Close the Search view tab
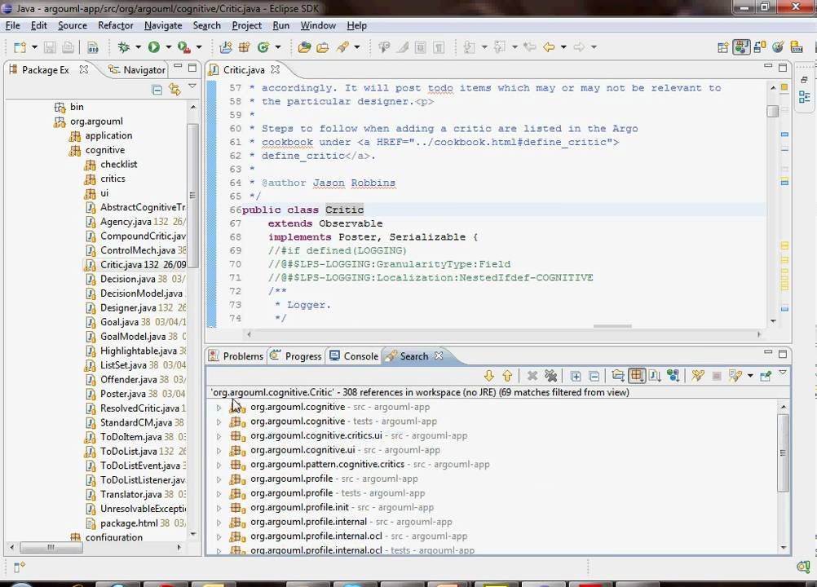 [x=439, y=355]
